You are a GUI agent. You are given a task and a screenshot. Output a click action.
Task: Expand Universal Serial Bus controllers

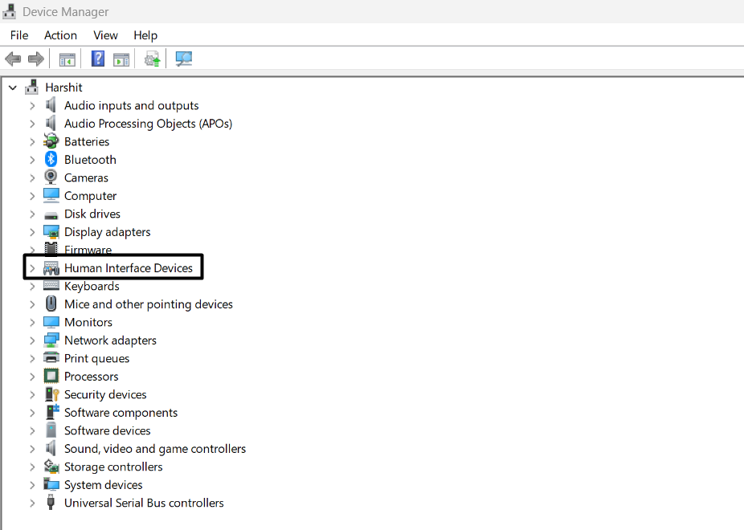coord(32,503)
